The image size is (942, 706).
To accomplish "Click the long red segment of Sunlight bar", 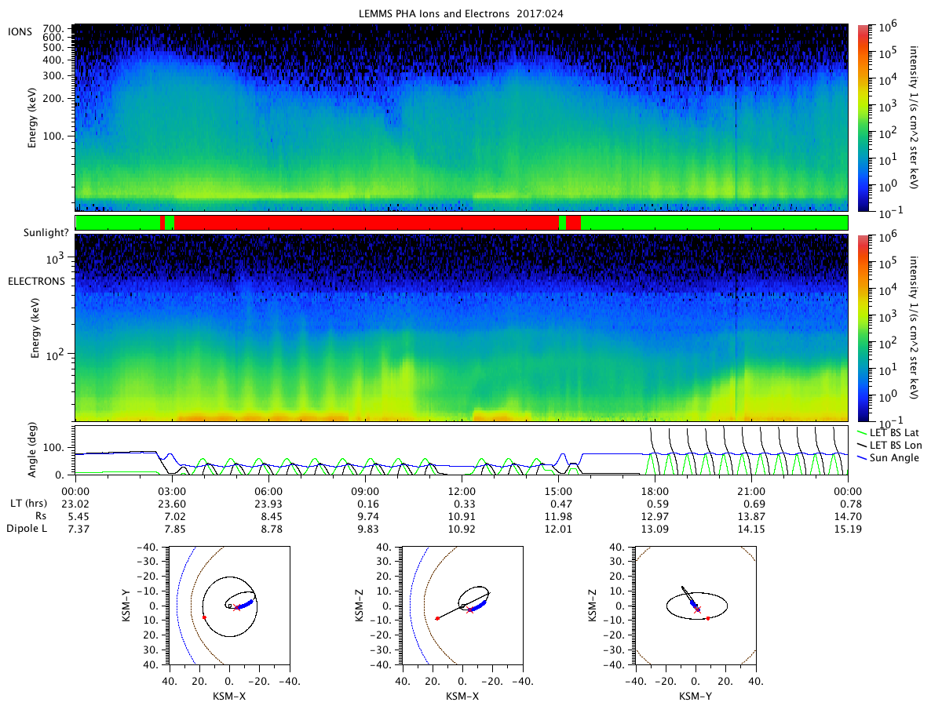I will (366, 223).
